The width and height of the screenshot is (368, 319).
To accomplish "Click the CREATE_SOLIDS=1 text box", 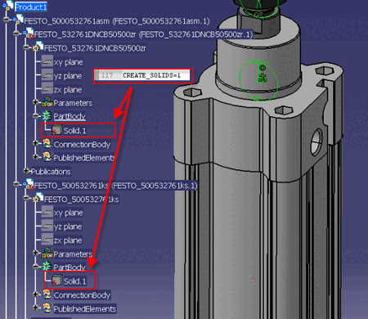I will (143, 76).
